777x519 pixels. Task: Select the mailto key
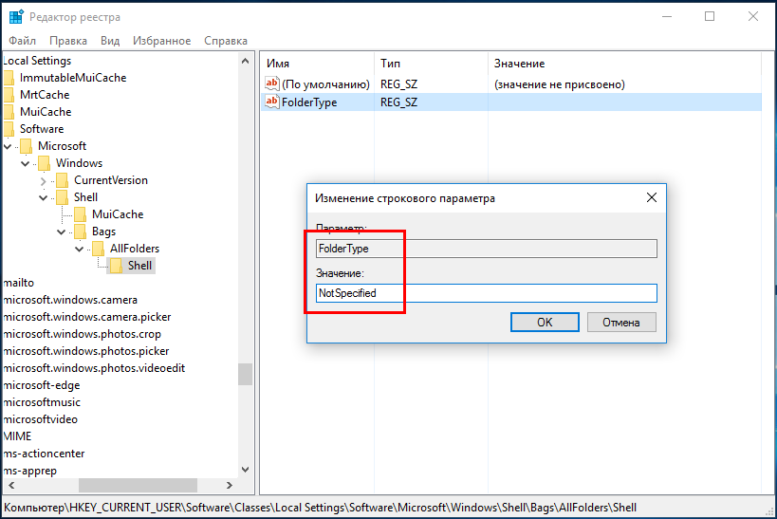[19, 283]
